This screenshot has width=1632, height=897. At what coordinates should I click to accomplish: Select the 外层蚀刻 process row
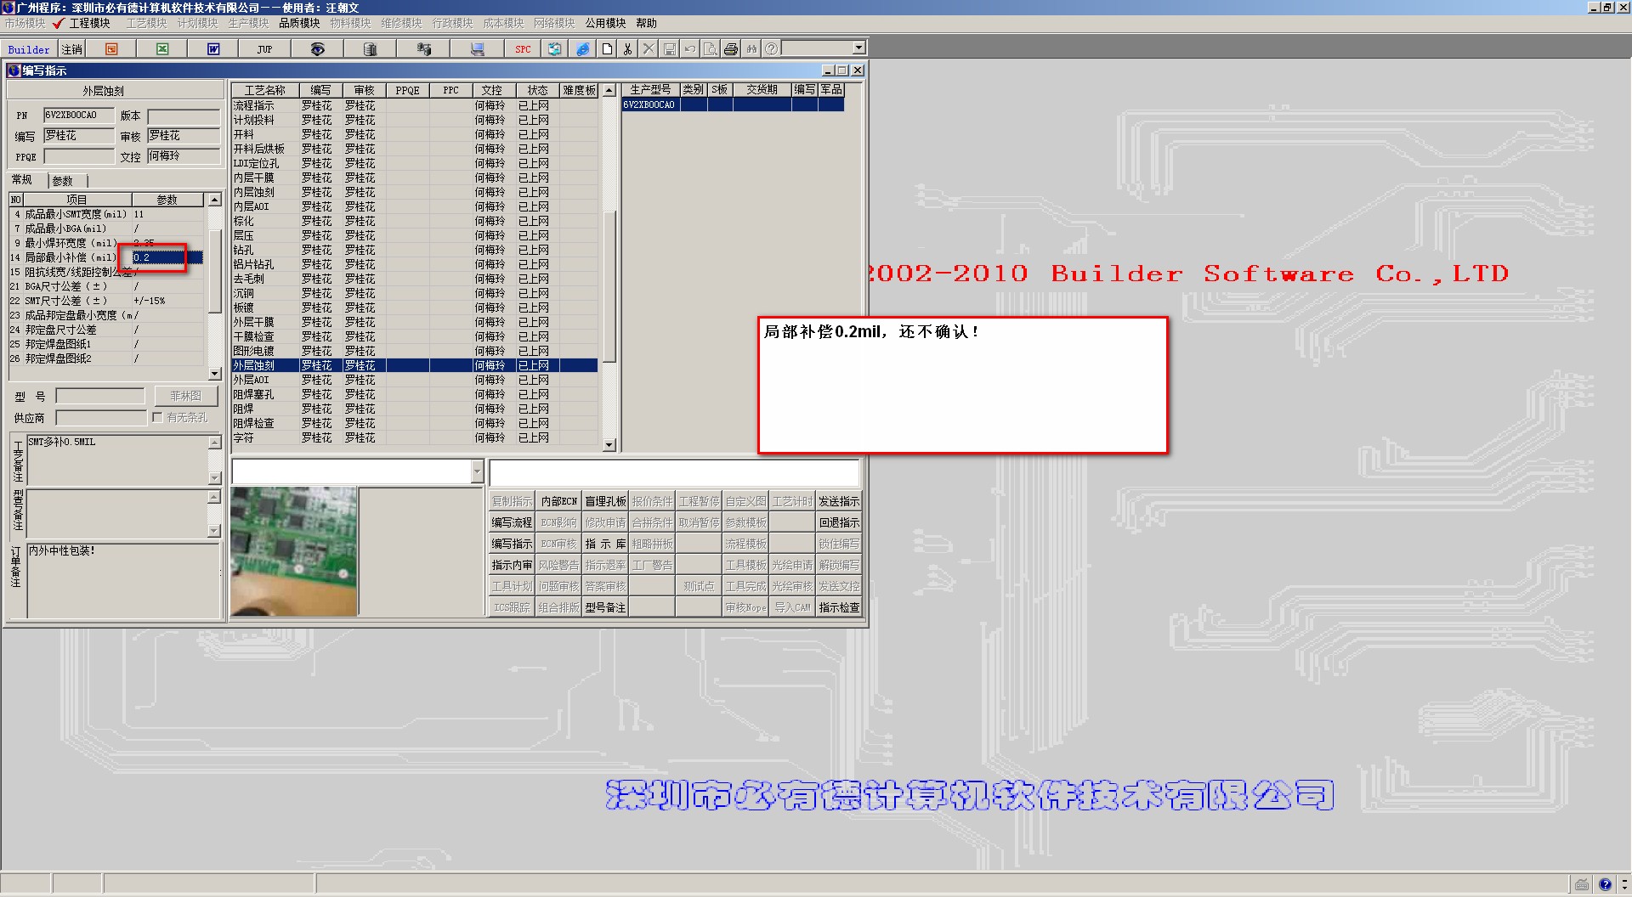pos(415,365)
